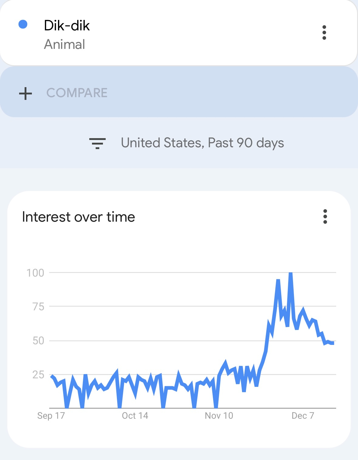Tap the Animal topic subtitle

64,44
